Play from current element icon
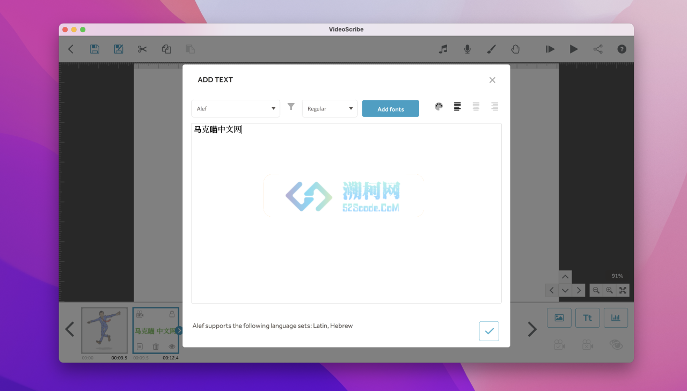The width and height of the screenshot is (687, 391). point(550,49)
